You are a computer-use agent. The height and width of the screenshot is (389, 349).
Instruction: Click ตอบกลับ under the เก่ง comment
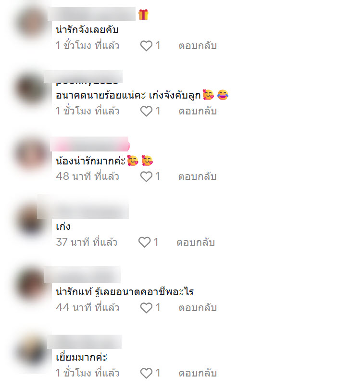click(x=196, y=242)
